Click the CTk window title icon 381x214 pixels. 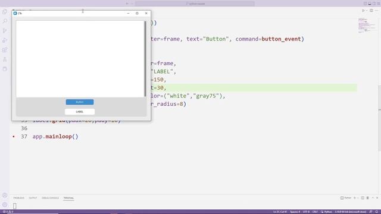pyautogui.click(x=15, y=13)
